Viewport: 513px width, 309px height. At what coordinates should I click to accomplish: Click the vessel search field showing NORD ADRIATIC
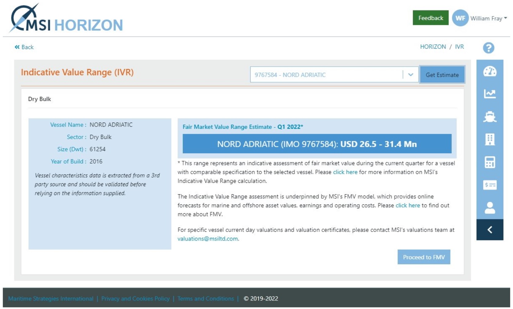325,75
